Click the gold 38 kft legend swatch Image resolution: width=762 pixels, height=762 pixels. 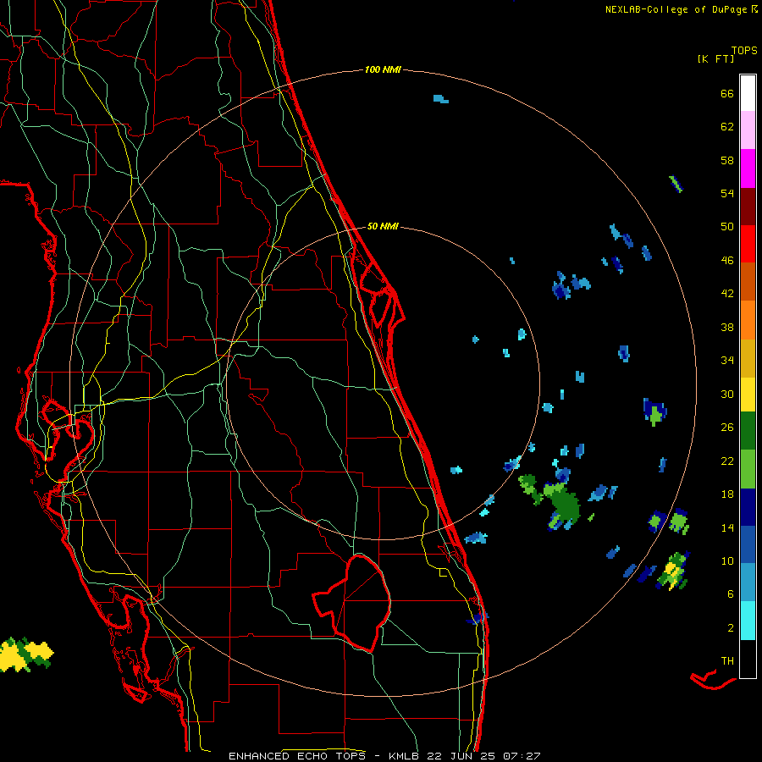(748, 358)
